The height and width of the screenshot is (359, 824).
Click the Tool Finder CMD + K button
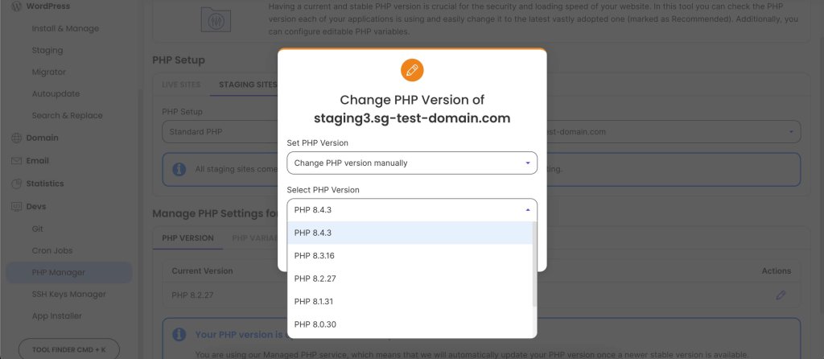(x=69, y=349)
